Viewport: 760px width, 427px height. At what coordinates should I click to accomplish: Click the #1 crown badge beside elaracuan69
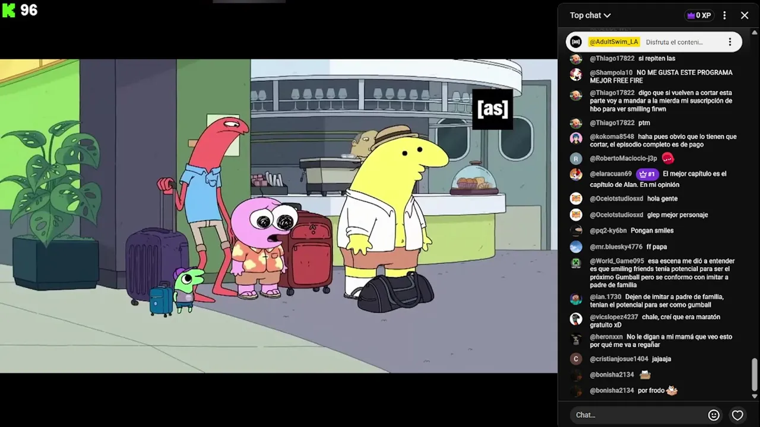647,174
